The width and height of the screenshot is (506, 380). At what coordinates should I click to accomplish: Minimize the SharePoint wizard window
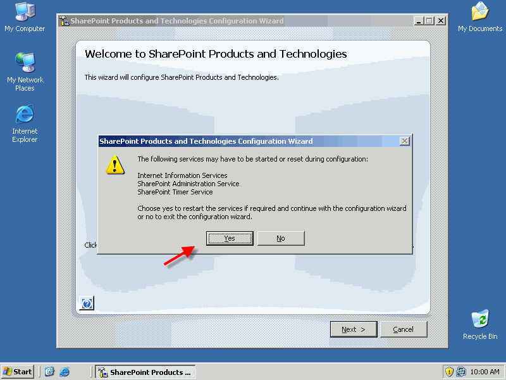(419, 21)
